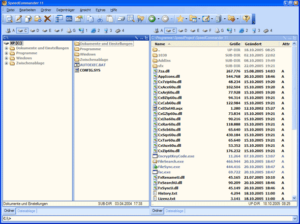Sort by the Geändert column header
This screenshot has width=300, height=224.
(260, 44)
